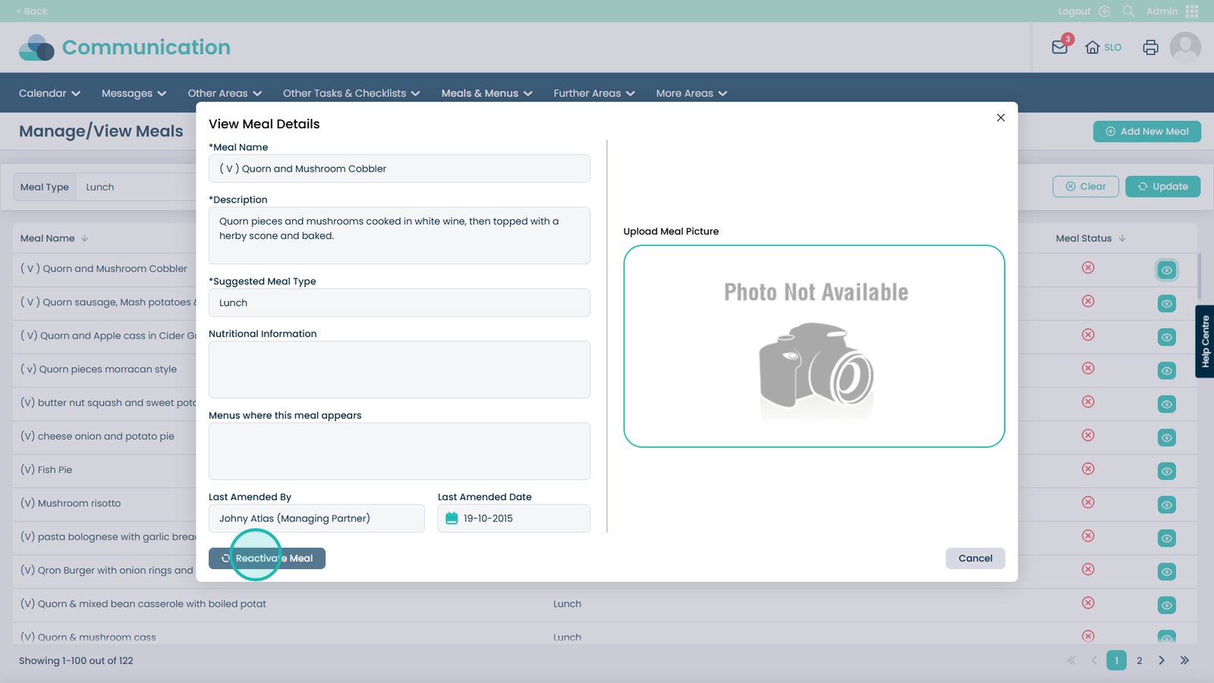Viewport: 1214px width, 683px height.
Task: Go to page 2 of results
Action: [x=1139, y=661]
